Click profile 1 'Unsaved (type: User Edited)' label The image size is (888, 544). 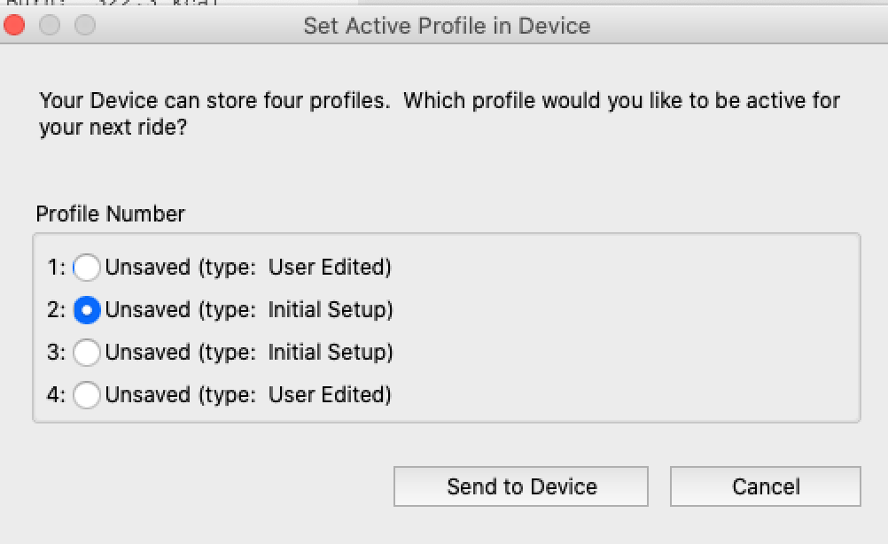click(248, 267)
